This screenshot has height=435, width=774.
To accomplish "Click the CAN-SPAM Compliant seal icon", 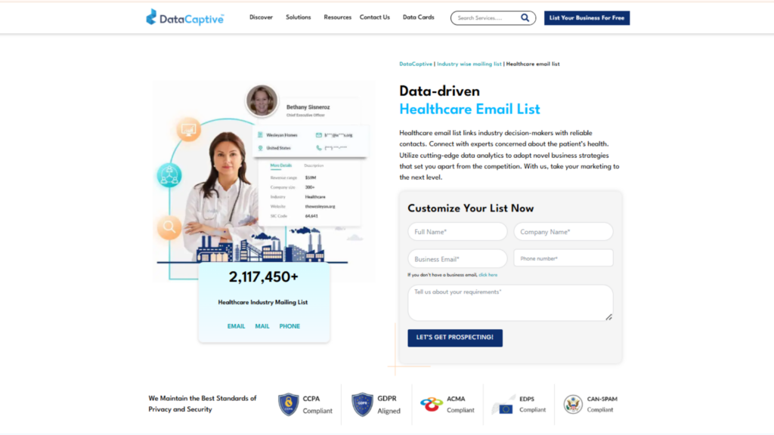I will point(572,403).
